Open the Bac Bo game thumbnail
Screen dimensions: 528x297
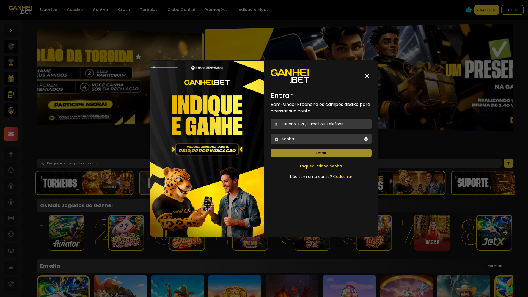pos(432,233)
